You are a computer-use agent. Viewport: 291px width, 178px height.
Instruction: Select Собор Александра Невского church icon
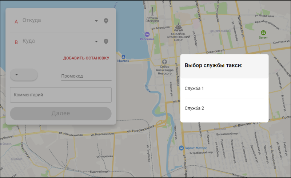[164, 62]
